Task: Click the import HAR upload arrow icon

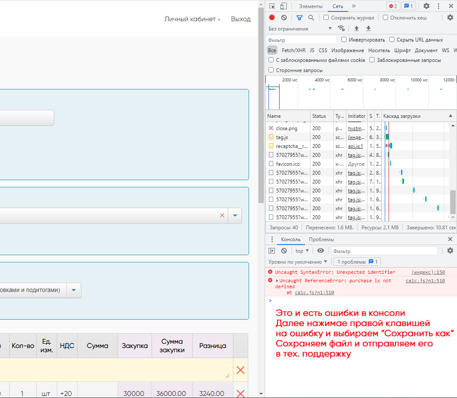Action: tap(357, 28)
